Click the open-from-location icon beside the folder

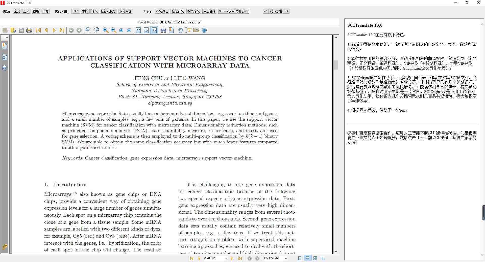(13, 30)
